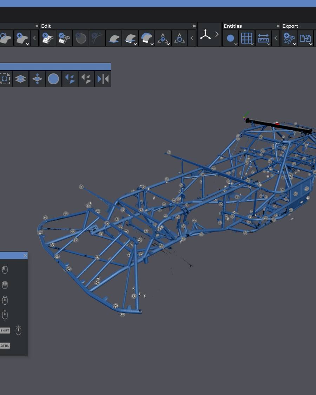Click the scroll wheel mouse hint icon
Screen dimensions: 316x395
[x=5, y=315]
